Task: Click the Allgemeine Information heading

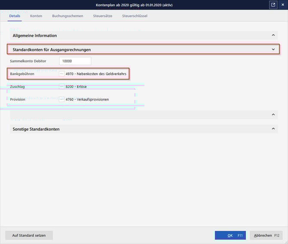Action: click(x=35, y=35)
